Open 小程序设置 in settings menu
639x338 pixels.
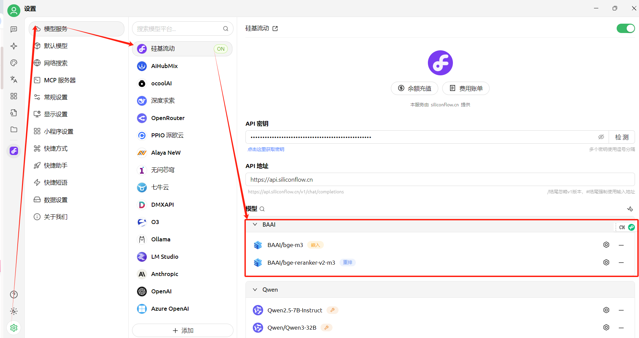click(76, 131)
